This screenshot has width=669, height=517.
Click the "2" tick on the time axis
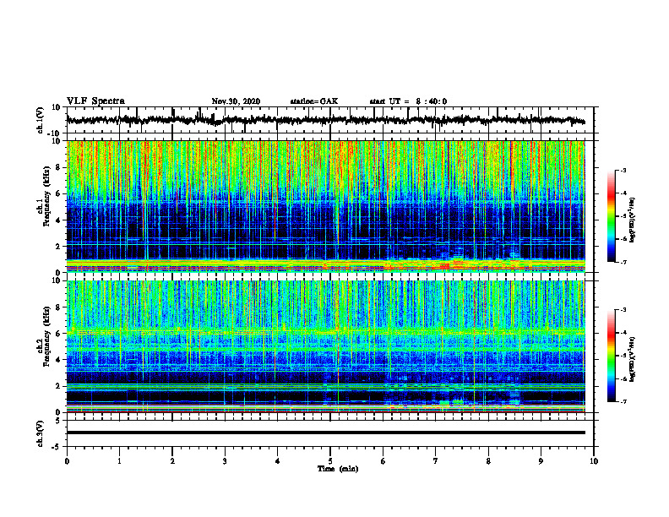[172, 461]
